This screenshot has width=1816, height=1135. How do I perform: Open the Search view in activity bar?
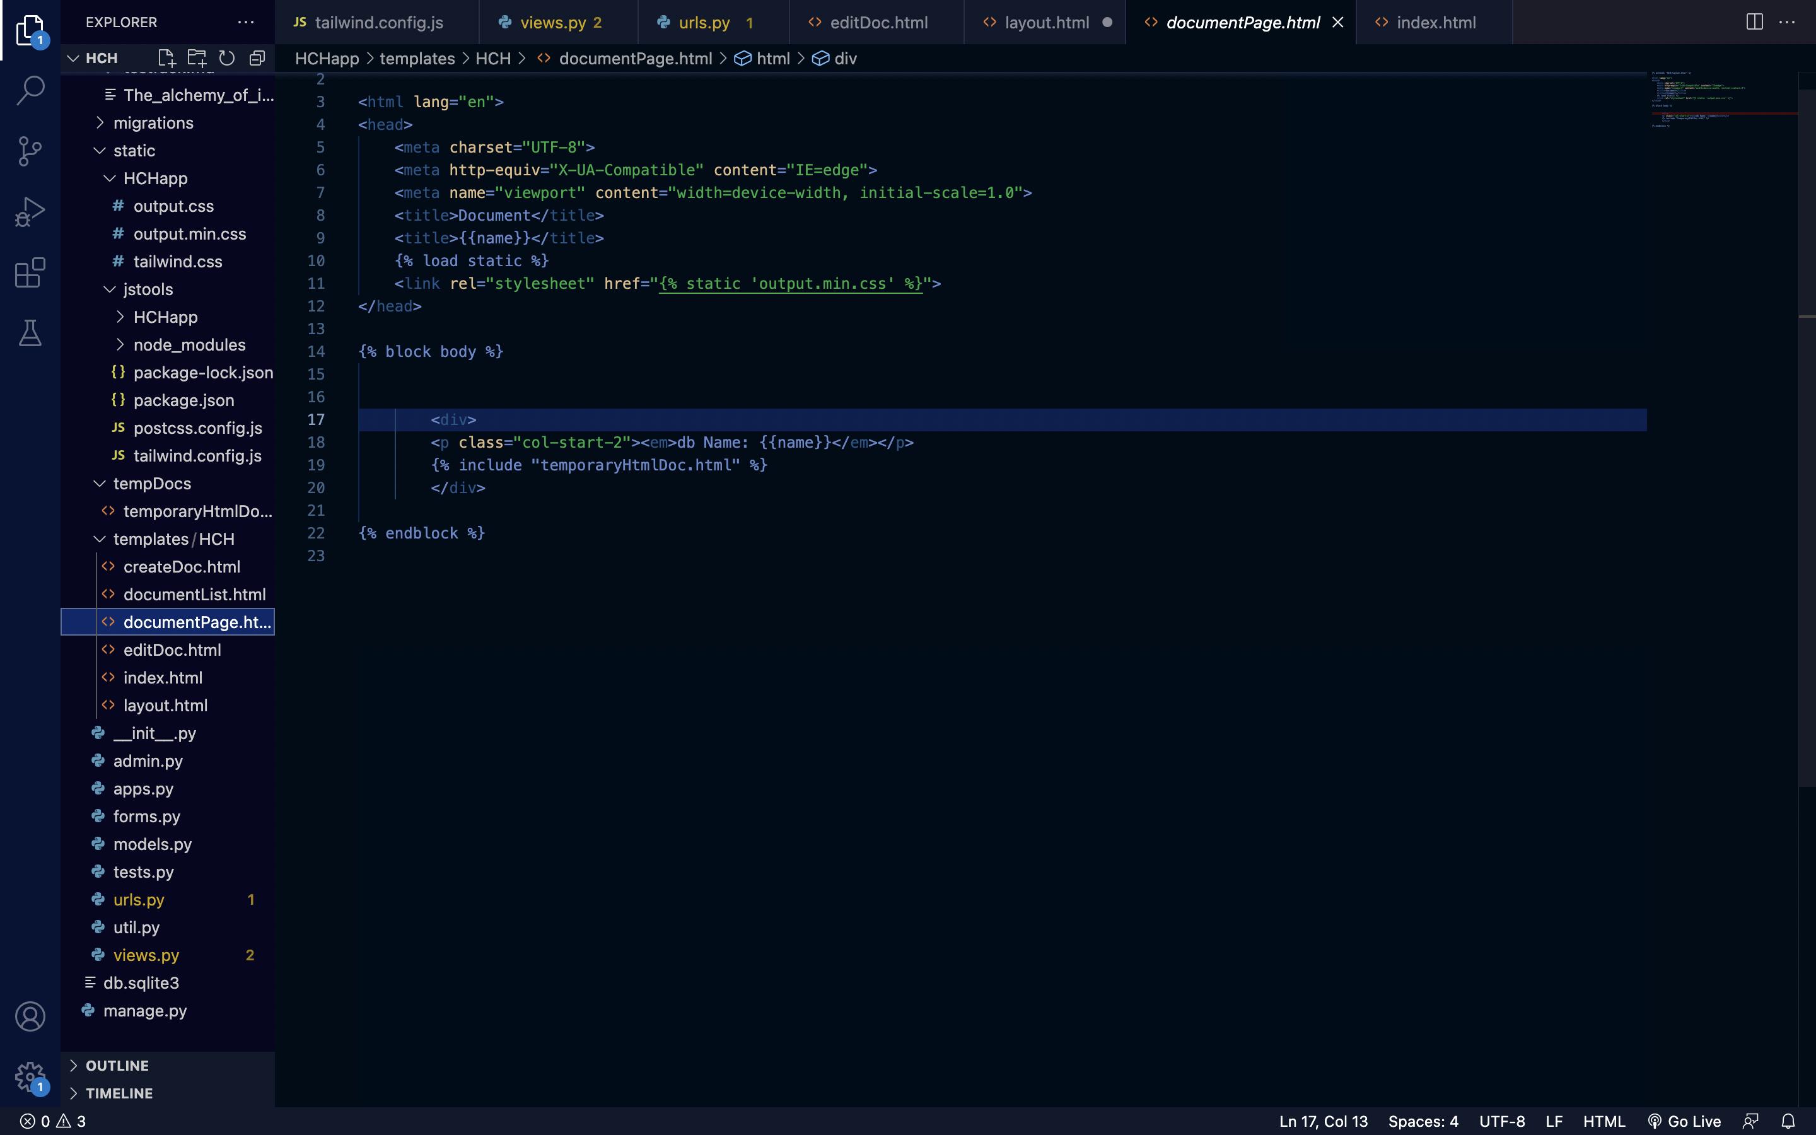point(30,90)
